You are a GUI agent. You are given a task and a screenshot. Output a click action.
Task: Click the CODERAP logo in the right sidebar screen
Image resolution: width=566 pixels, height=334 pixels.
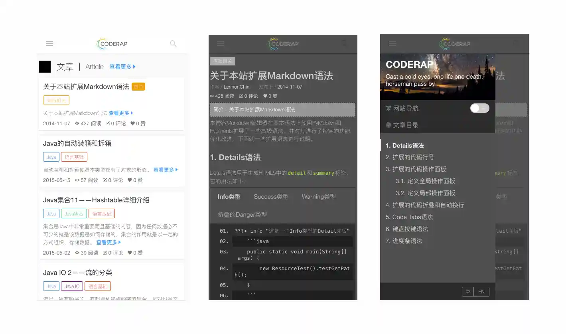coord(455,44)
